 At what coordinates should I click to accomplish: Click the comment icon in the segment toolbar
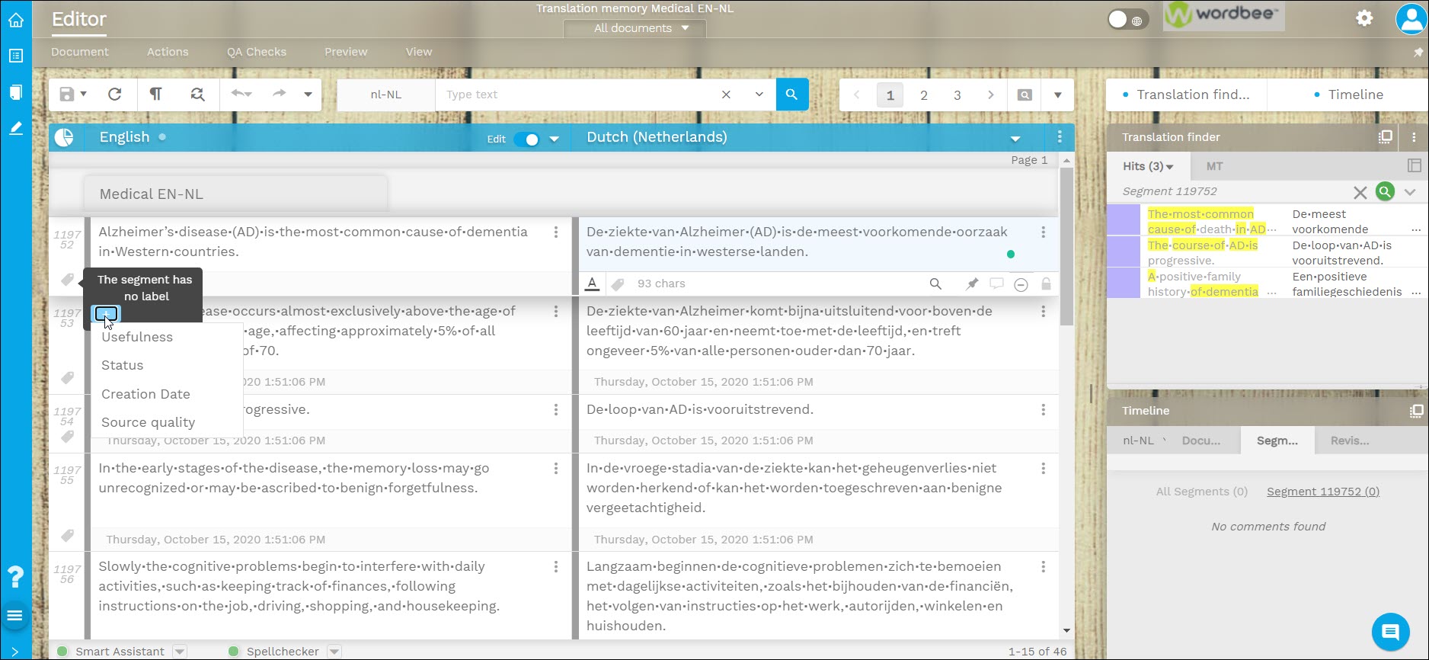tap(996, 284)
